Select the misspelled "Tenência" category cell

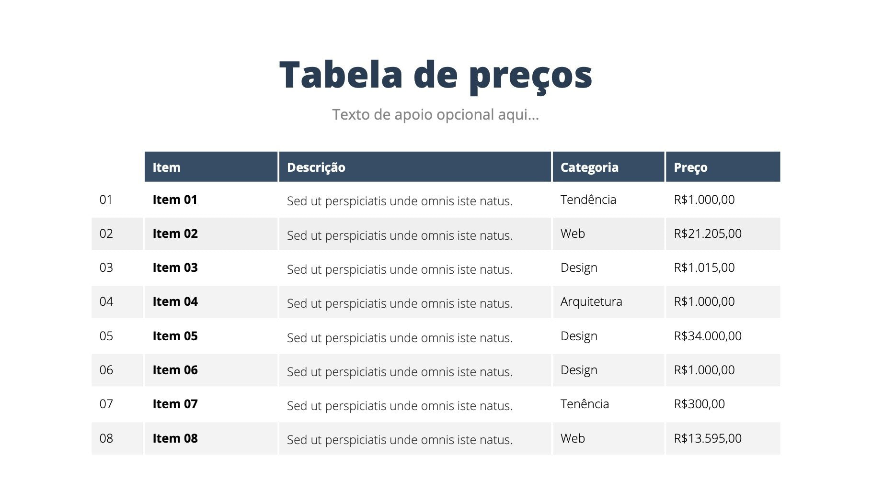(585, 404)
